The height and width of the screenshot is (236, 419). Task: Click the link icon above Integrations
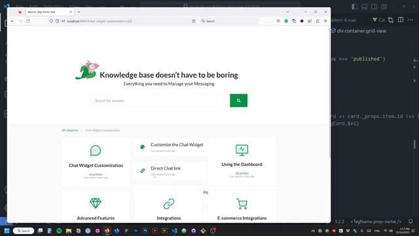tap(169, 204)
